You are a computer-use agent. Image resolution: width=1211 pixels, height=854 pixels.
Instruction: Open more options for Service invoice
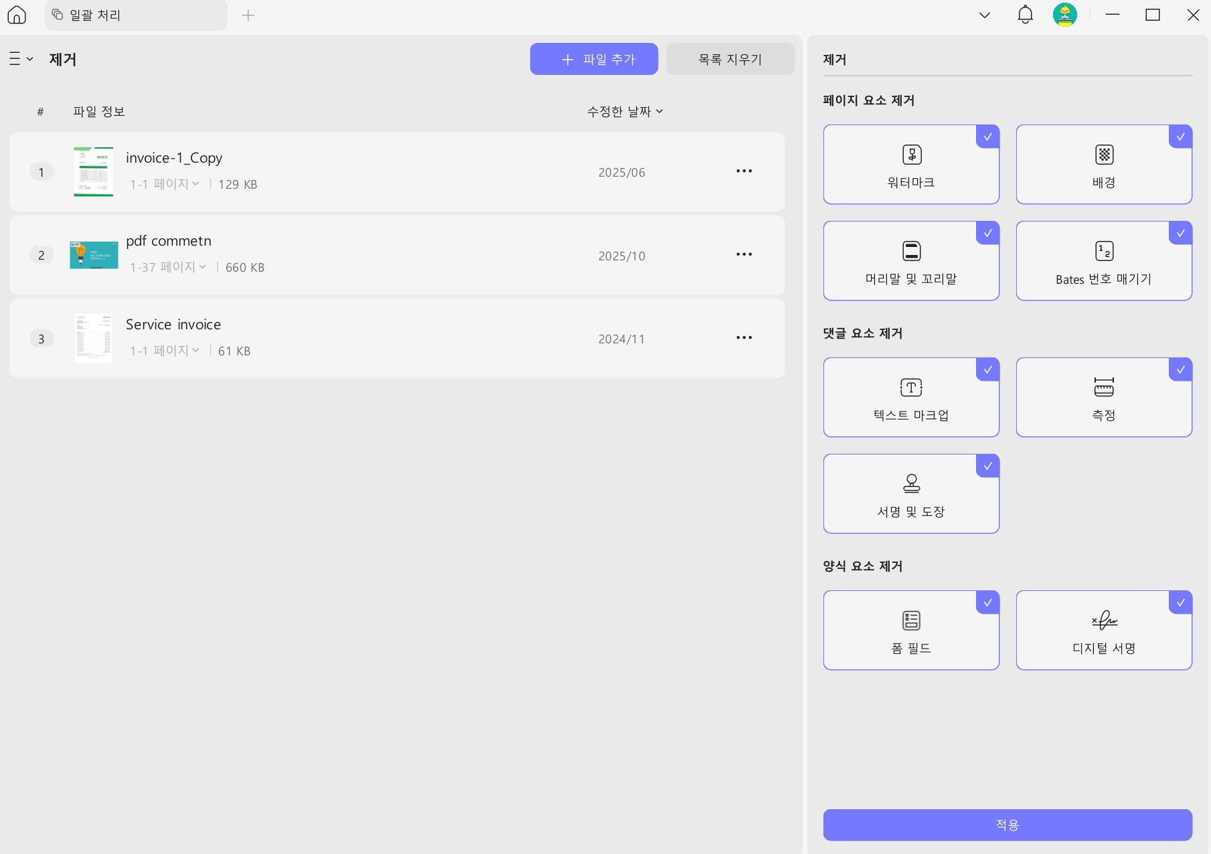(744, 338)
